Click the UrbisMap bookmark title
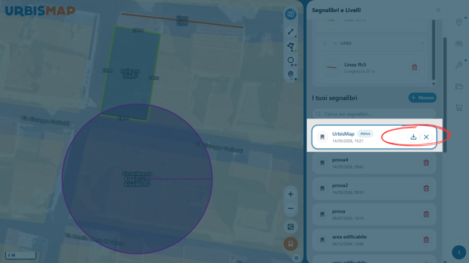 pos(343,134)
